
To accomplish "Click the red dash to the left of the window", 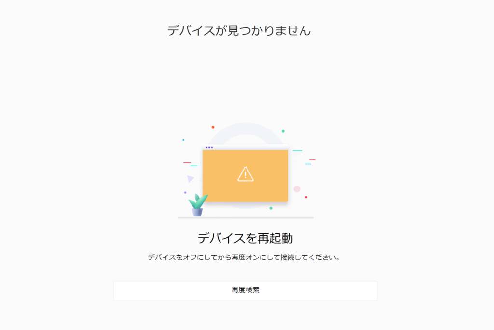I will 187,163.
